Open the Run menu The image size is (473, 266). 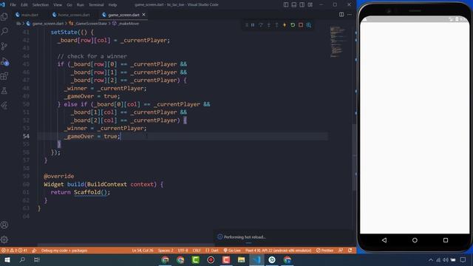coord(81,5)
